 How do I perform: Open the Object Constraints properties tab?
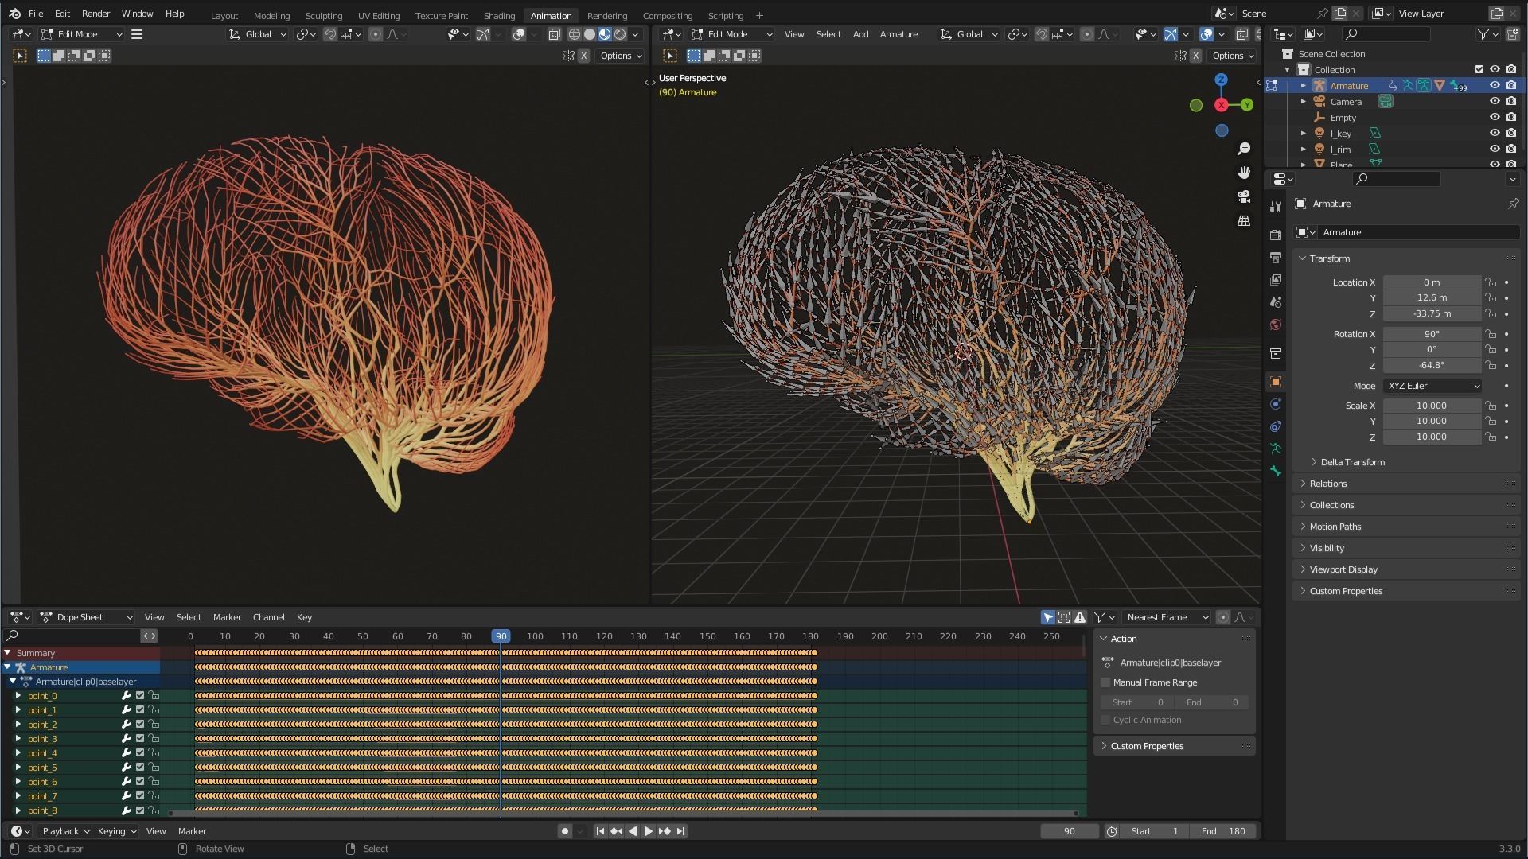point(1276,426)
